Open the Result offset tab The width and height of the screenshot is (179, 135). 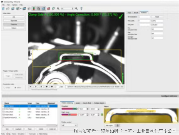coord(87,103)
